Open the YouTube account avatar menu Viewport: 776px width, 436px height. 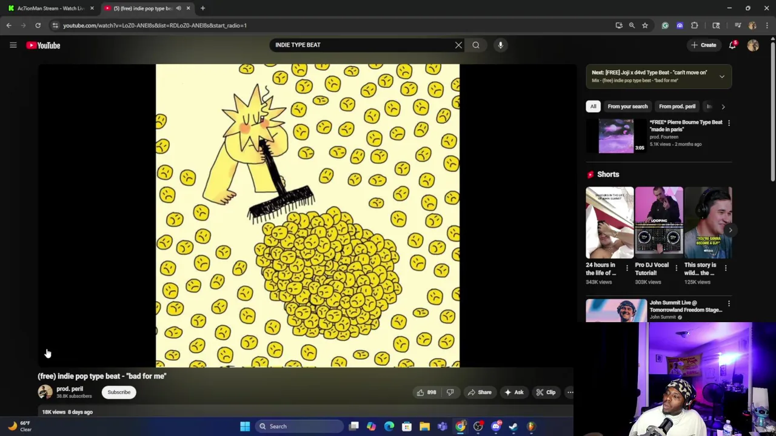coord(753,45)
